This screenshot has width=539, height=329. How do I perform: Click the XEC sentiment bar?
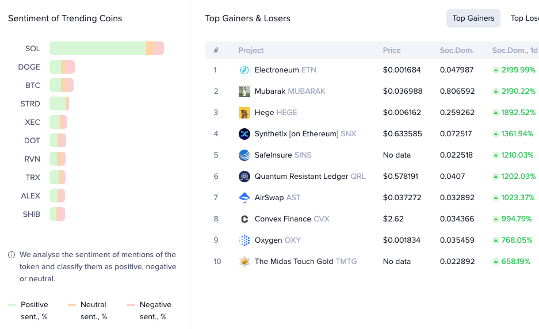tap(59, 122)
